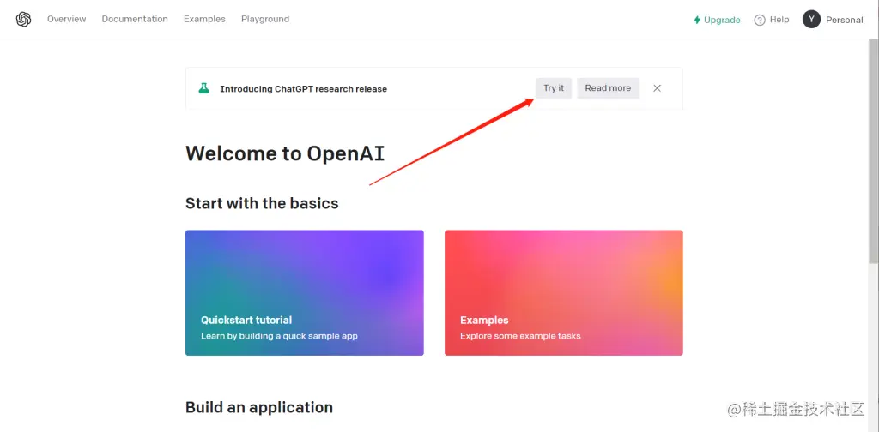Image resolution: width=879 pixels, height=432 pixels.
Task: Click the OpenAI logo icon
Action: (23, 20)
